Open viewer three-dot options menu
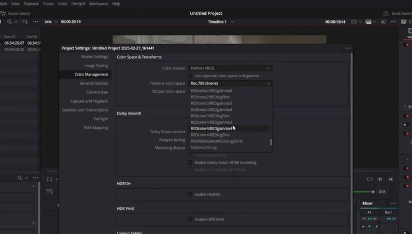Viewport: 412px width, 234px height. (x=393, y=22)
